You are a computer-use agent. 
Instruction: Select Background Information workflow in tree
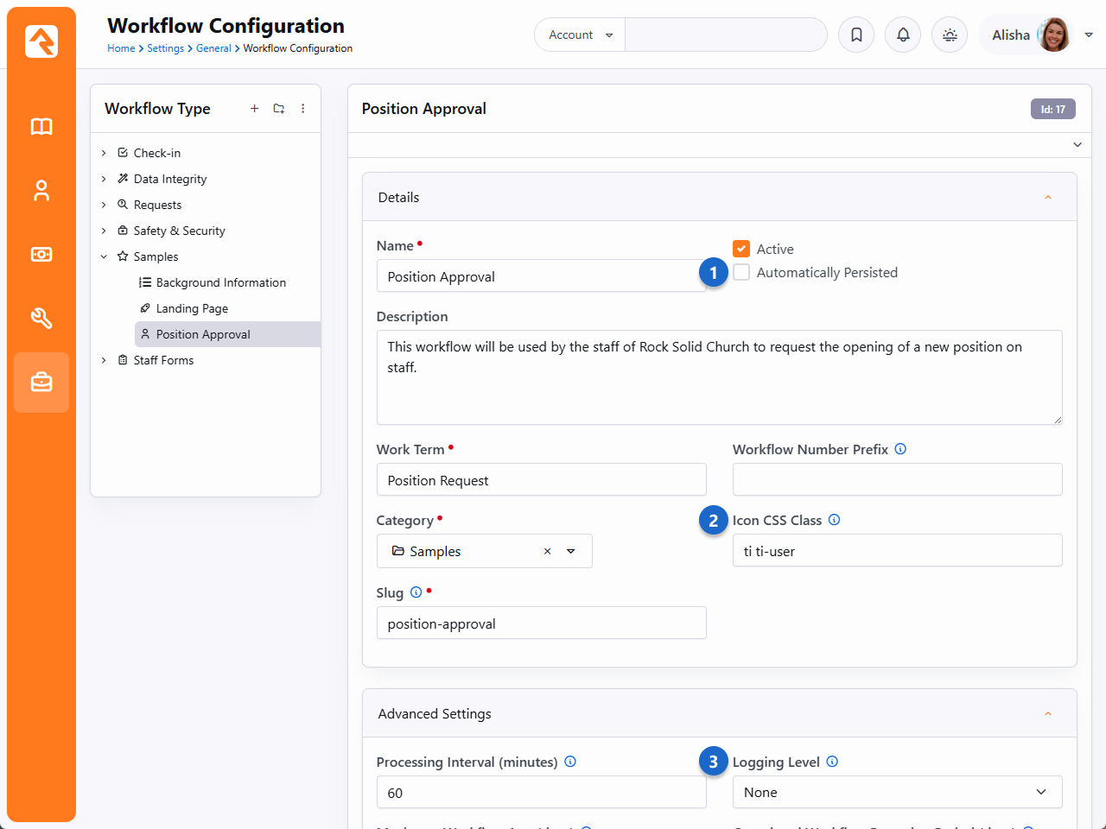pyautogui.click(x=220, y=282)
